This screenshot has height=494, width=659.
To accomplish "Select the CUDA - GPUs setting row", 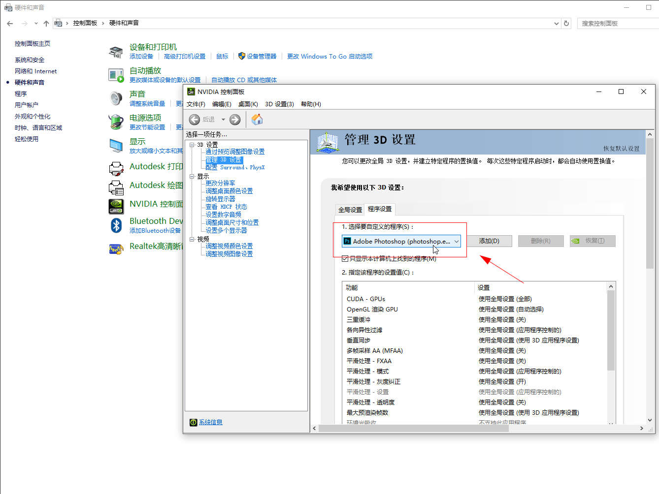I will point(474,299).
